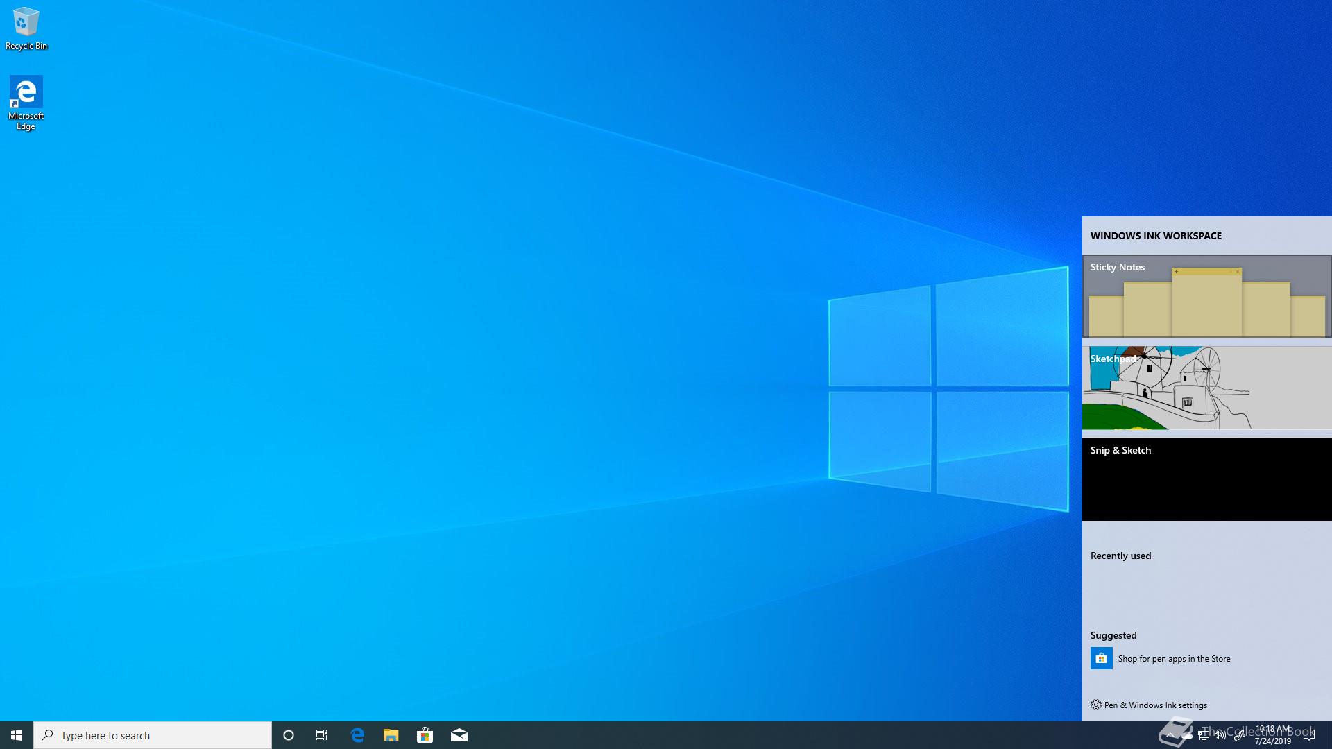Open the clock showing 10:18 AM

coord(1273,735)
